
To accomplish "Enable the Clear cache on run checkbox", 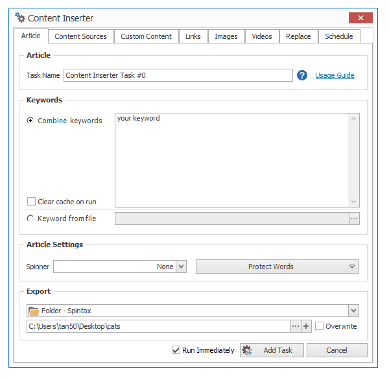I will (x=31, y=201).
